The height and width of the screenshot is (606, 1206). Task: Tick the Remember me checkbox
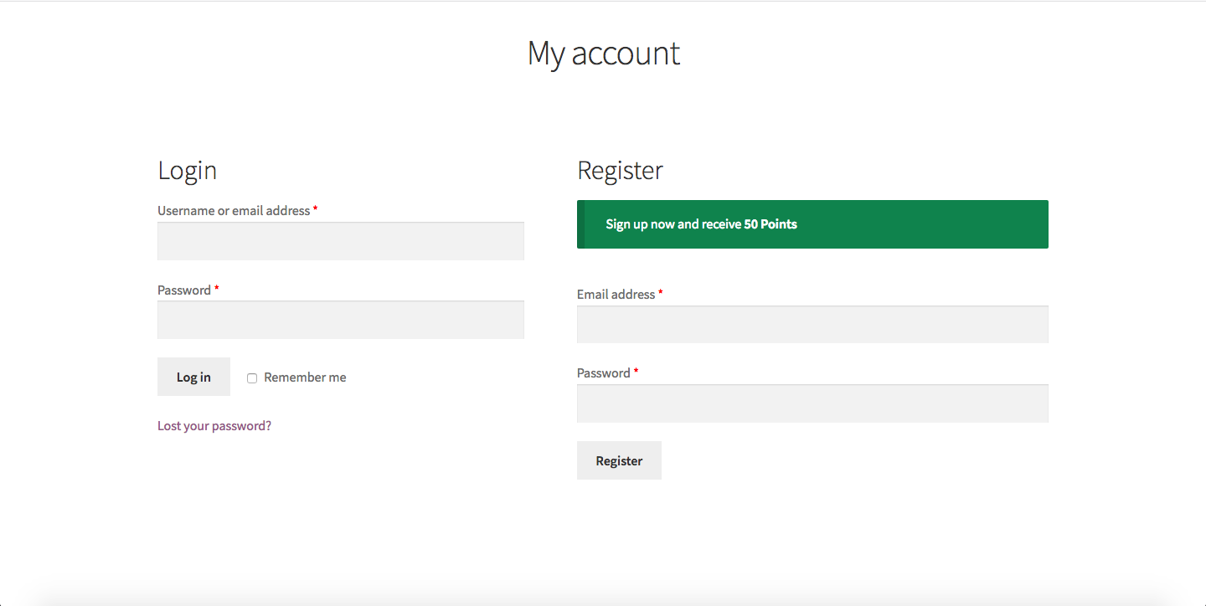(252, 378)
